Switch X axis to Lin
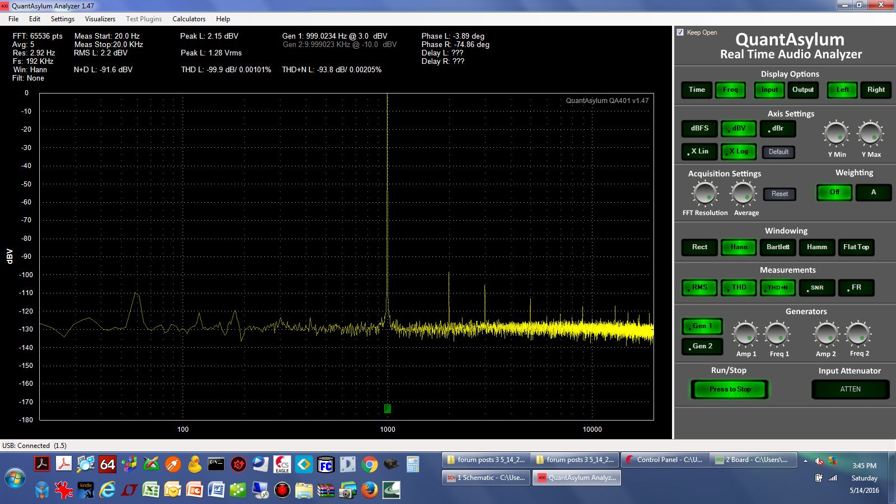 [699, 151]
